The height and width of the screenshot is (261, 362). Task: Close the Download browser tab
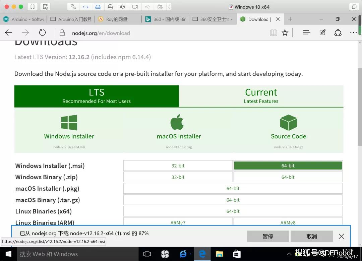tap(278, 19)
